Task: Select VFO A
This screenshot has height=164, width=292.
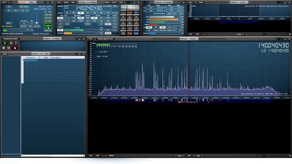Action: click(60, 18)
